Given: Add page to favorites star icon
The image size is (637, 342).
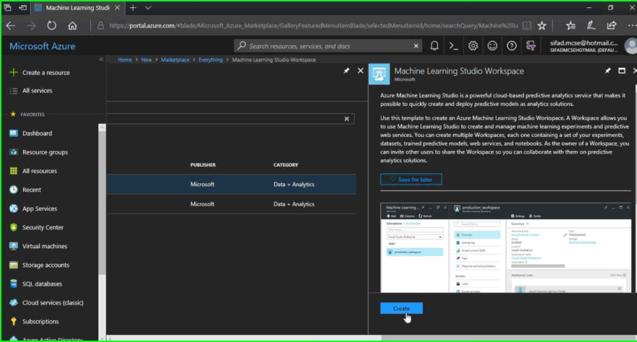Looking at the screenshot, I should tap(542, 25).
